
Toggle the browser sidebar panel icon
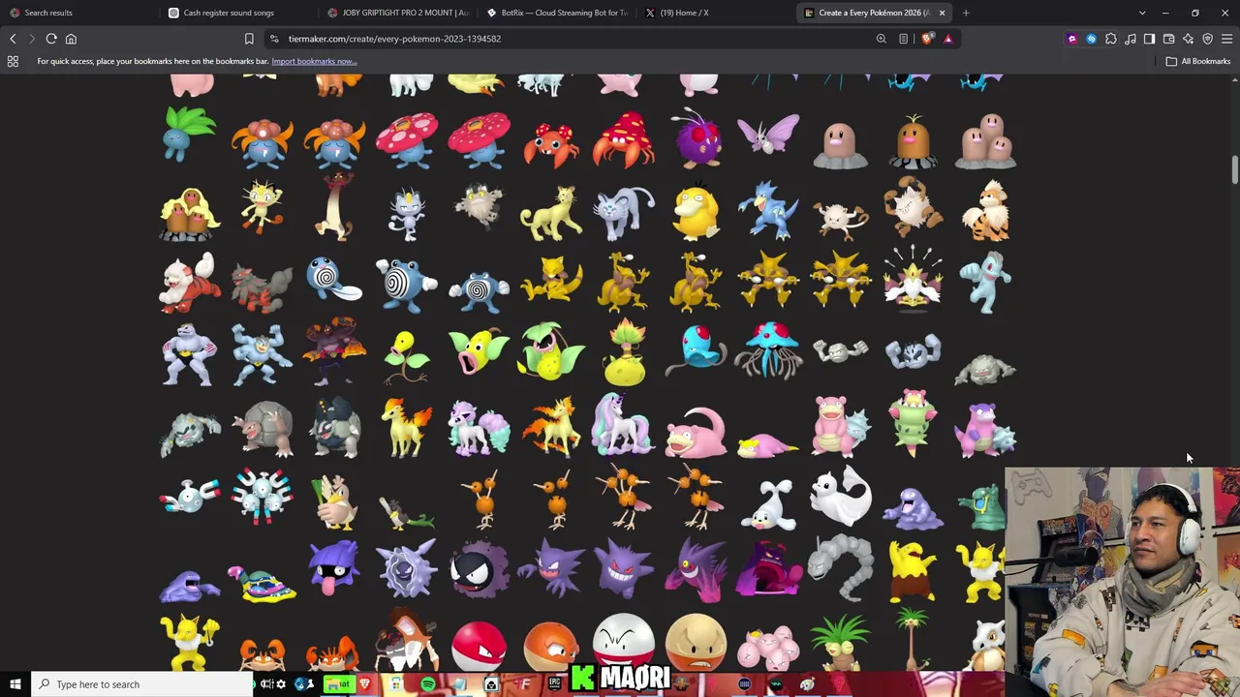(x=1150, y=39)
